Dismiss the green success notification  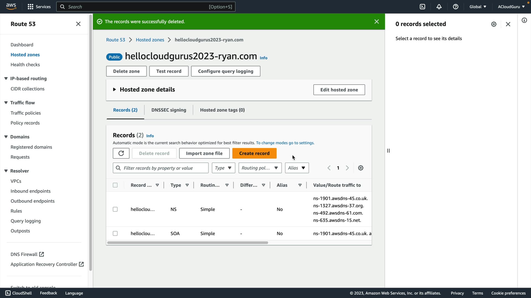(376, 22)
